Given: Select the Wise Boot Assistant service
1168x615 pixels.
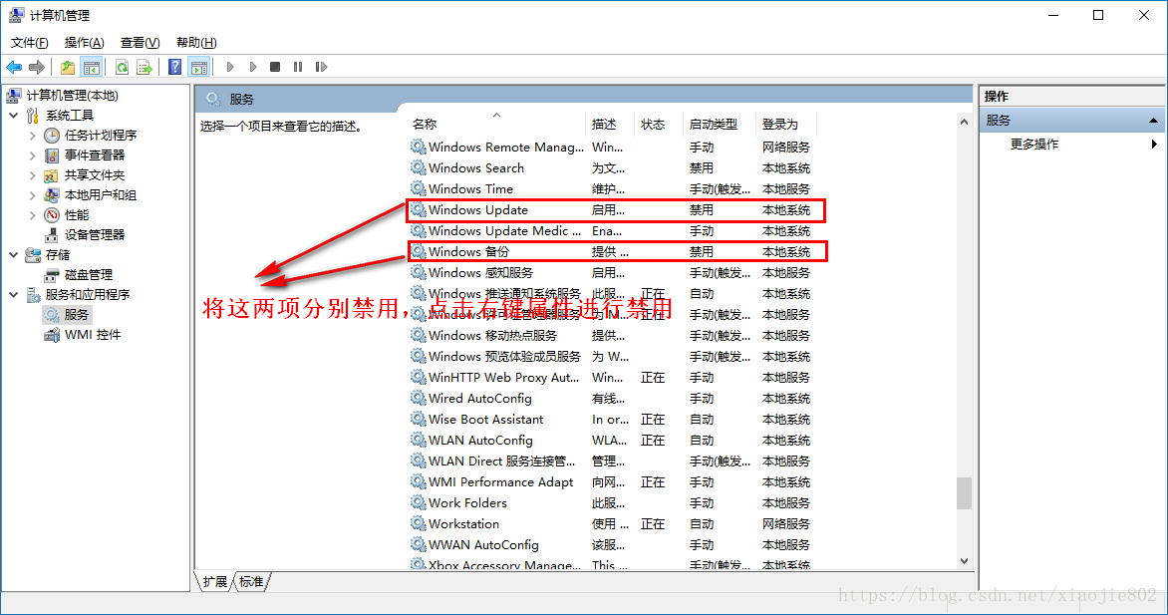Looking at the screenshot, I should [611, 420].
